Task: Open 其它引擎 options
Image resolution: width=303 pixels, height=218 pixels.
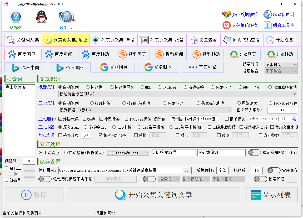Action: tap(203, 67)
